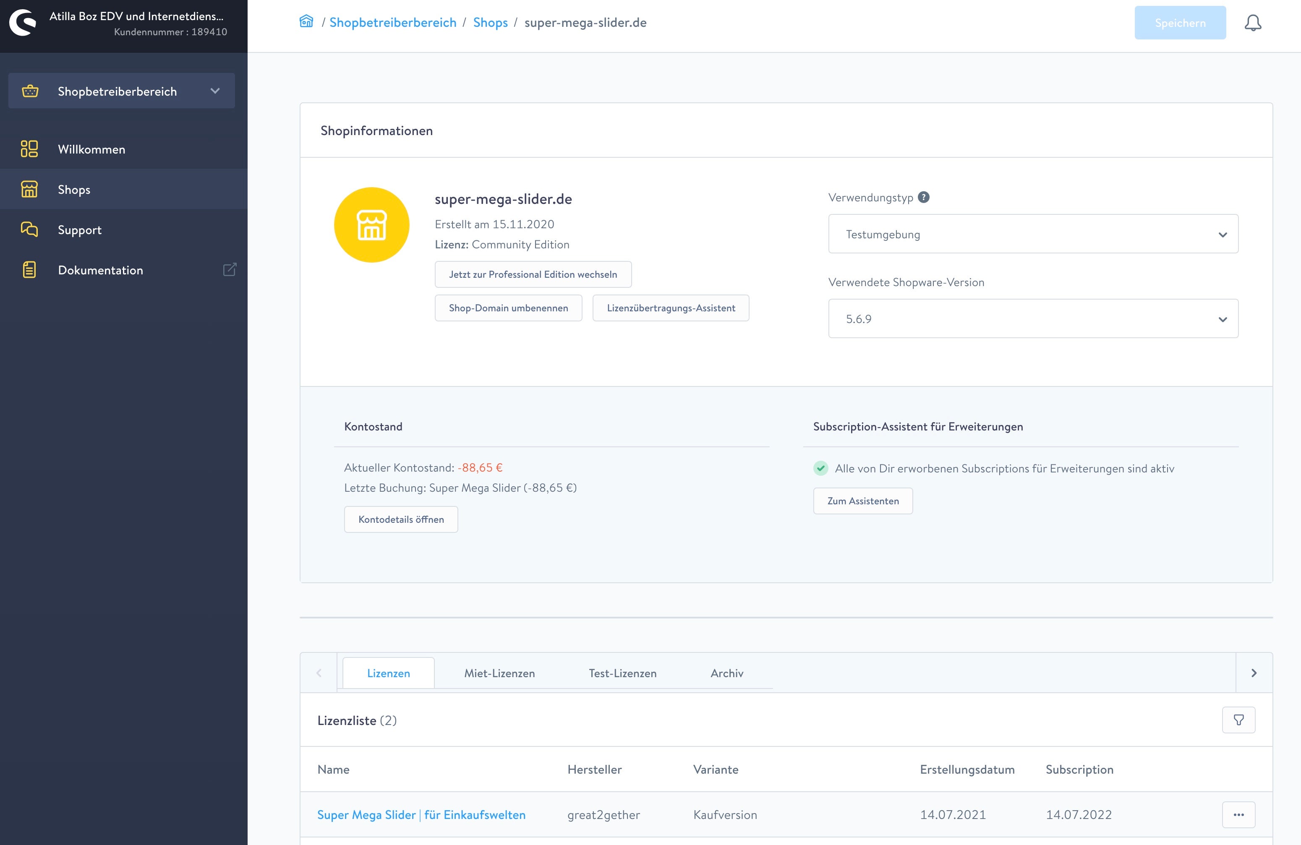The image size is (1301, 845).
Task: Open the Archiv tab
Action: [x=726, y=673]
